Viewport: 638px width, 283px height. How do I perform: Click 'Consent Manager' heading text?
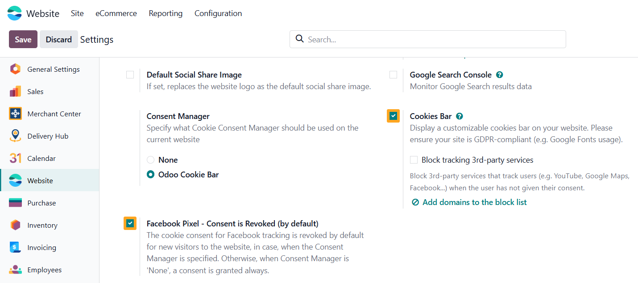pyautogui.click(x=178, y=116)
